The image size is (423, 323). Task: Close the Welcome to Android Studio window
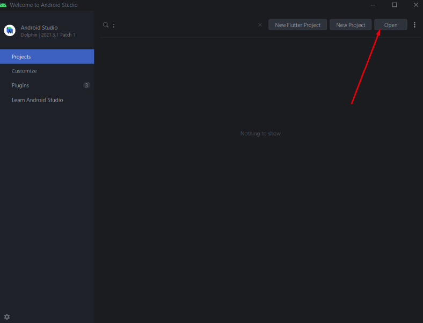tap(415, 5)
